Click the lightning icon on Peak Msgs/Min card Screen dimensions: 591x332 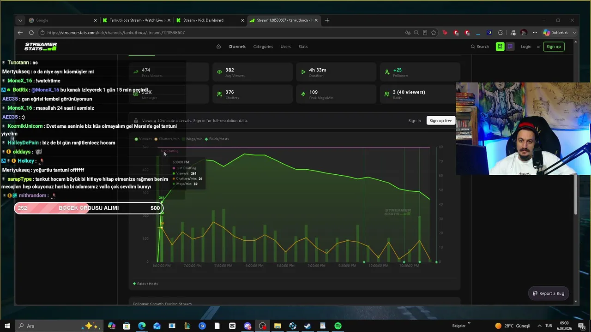pyautogui.click(x=303, y=94)
